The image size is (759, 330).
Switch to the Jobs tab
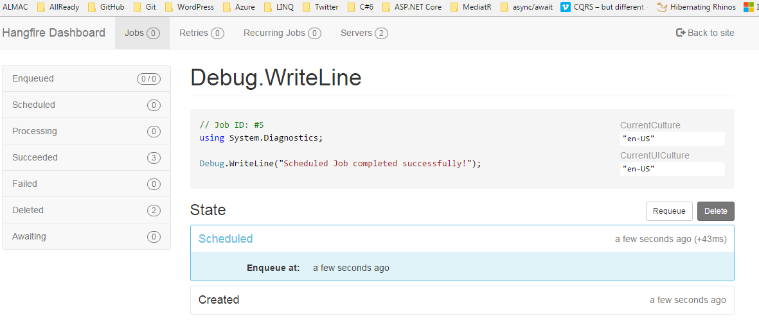pyautogui.click(x=142, y=33)
